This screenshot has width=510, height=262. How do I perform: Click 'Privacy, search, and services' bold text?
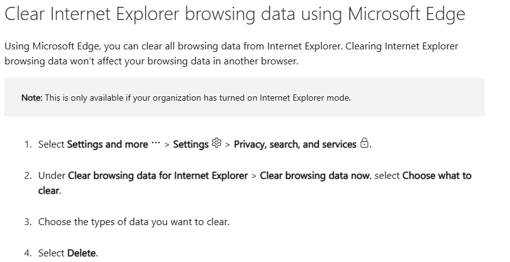click(295, 144)
